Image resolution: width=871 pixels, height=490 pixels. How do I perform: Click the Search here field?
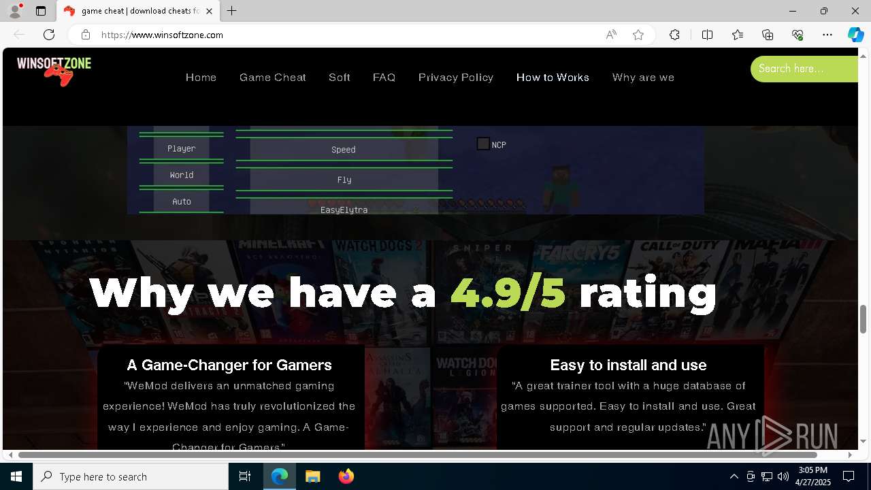[804, 69]
